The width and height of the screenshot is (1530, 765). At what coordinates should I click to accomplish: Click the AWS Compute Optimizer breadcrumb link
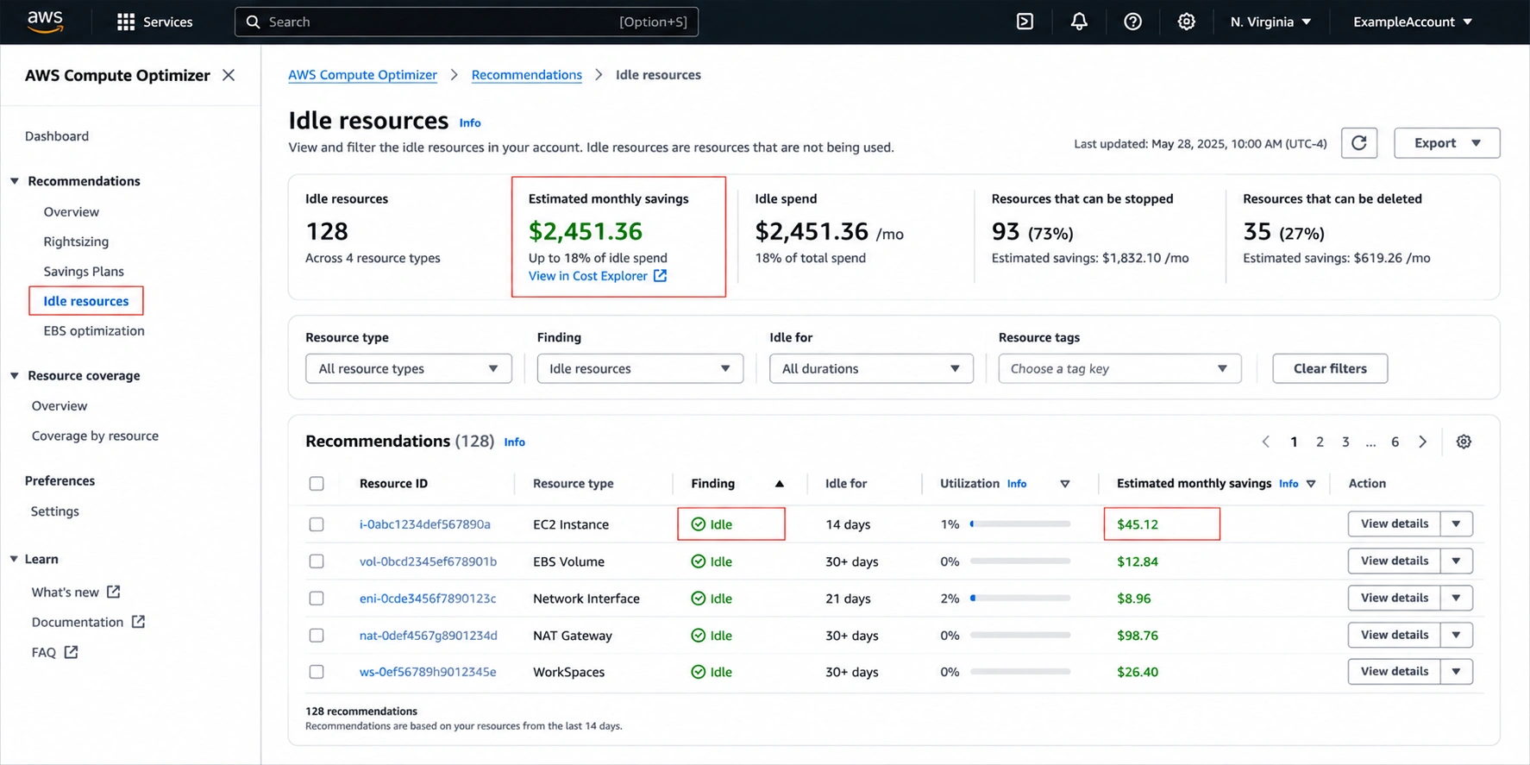tap(363, 75)
